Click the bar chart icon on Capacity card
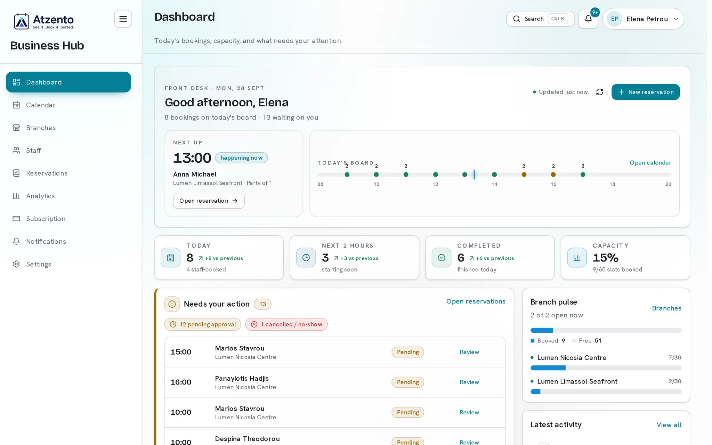The width and height of the screenshot is (712, 445). click(x=577, y=258)
